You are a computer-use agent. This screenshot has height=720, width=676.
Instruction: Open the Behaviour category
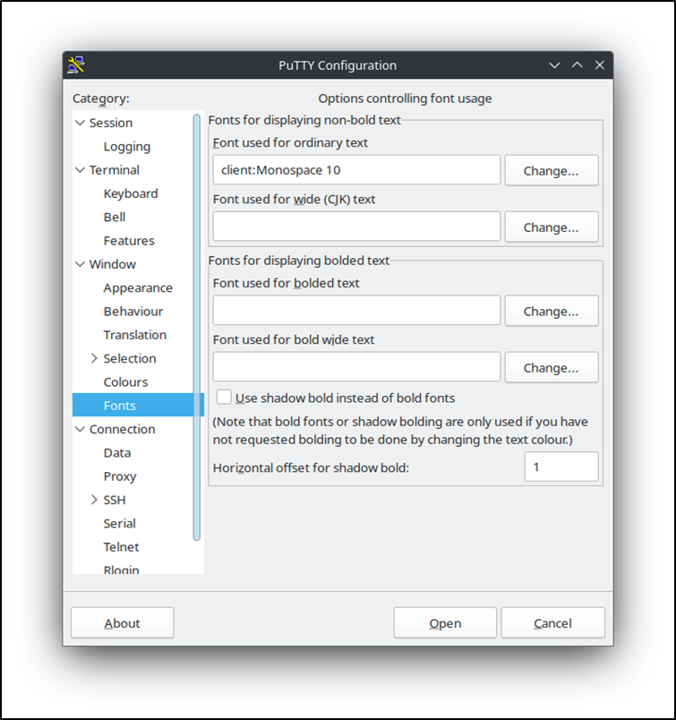133,312
